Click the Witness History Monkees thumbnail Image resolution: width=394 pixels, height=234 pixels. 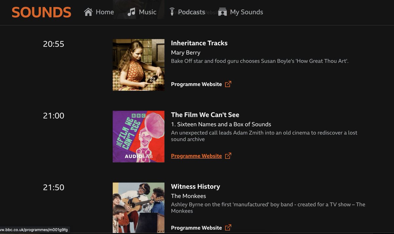coord(139,208)
